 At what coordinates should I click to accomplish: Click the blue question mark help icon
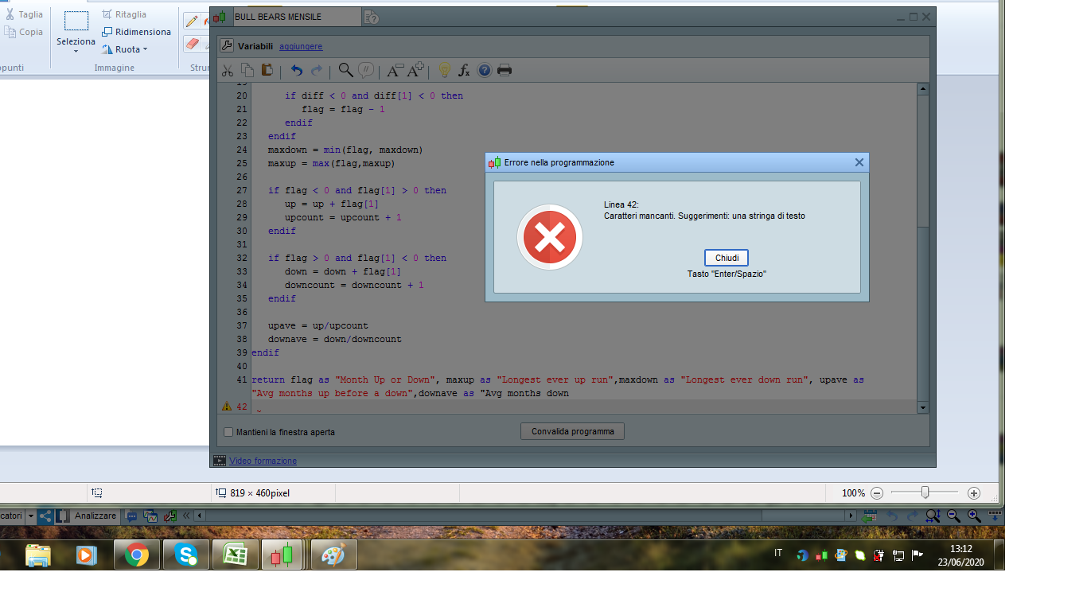point(485,70)
